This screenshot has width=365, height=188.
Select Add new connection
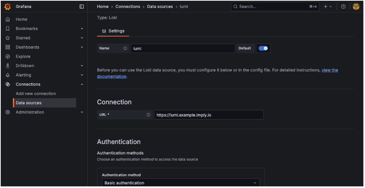coord(36,94)
